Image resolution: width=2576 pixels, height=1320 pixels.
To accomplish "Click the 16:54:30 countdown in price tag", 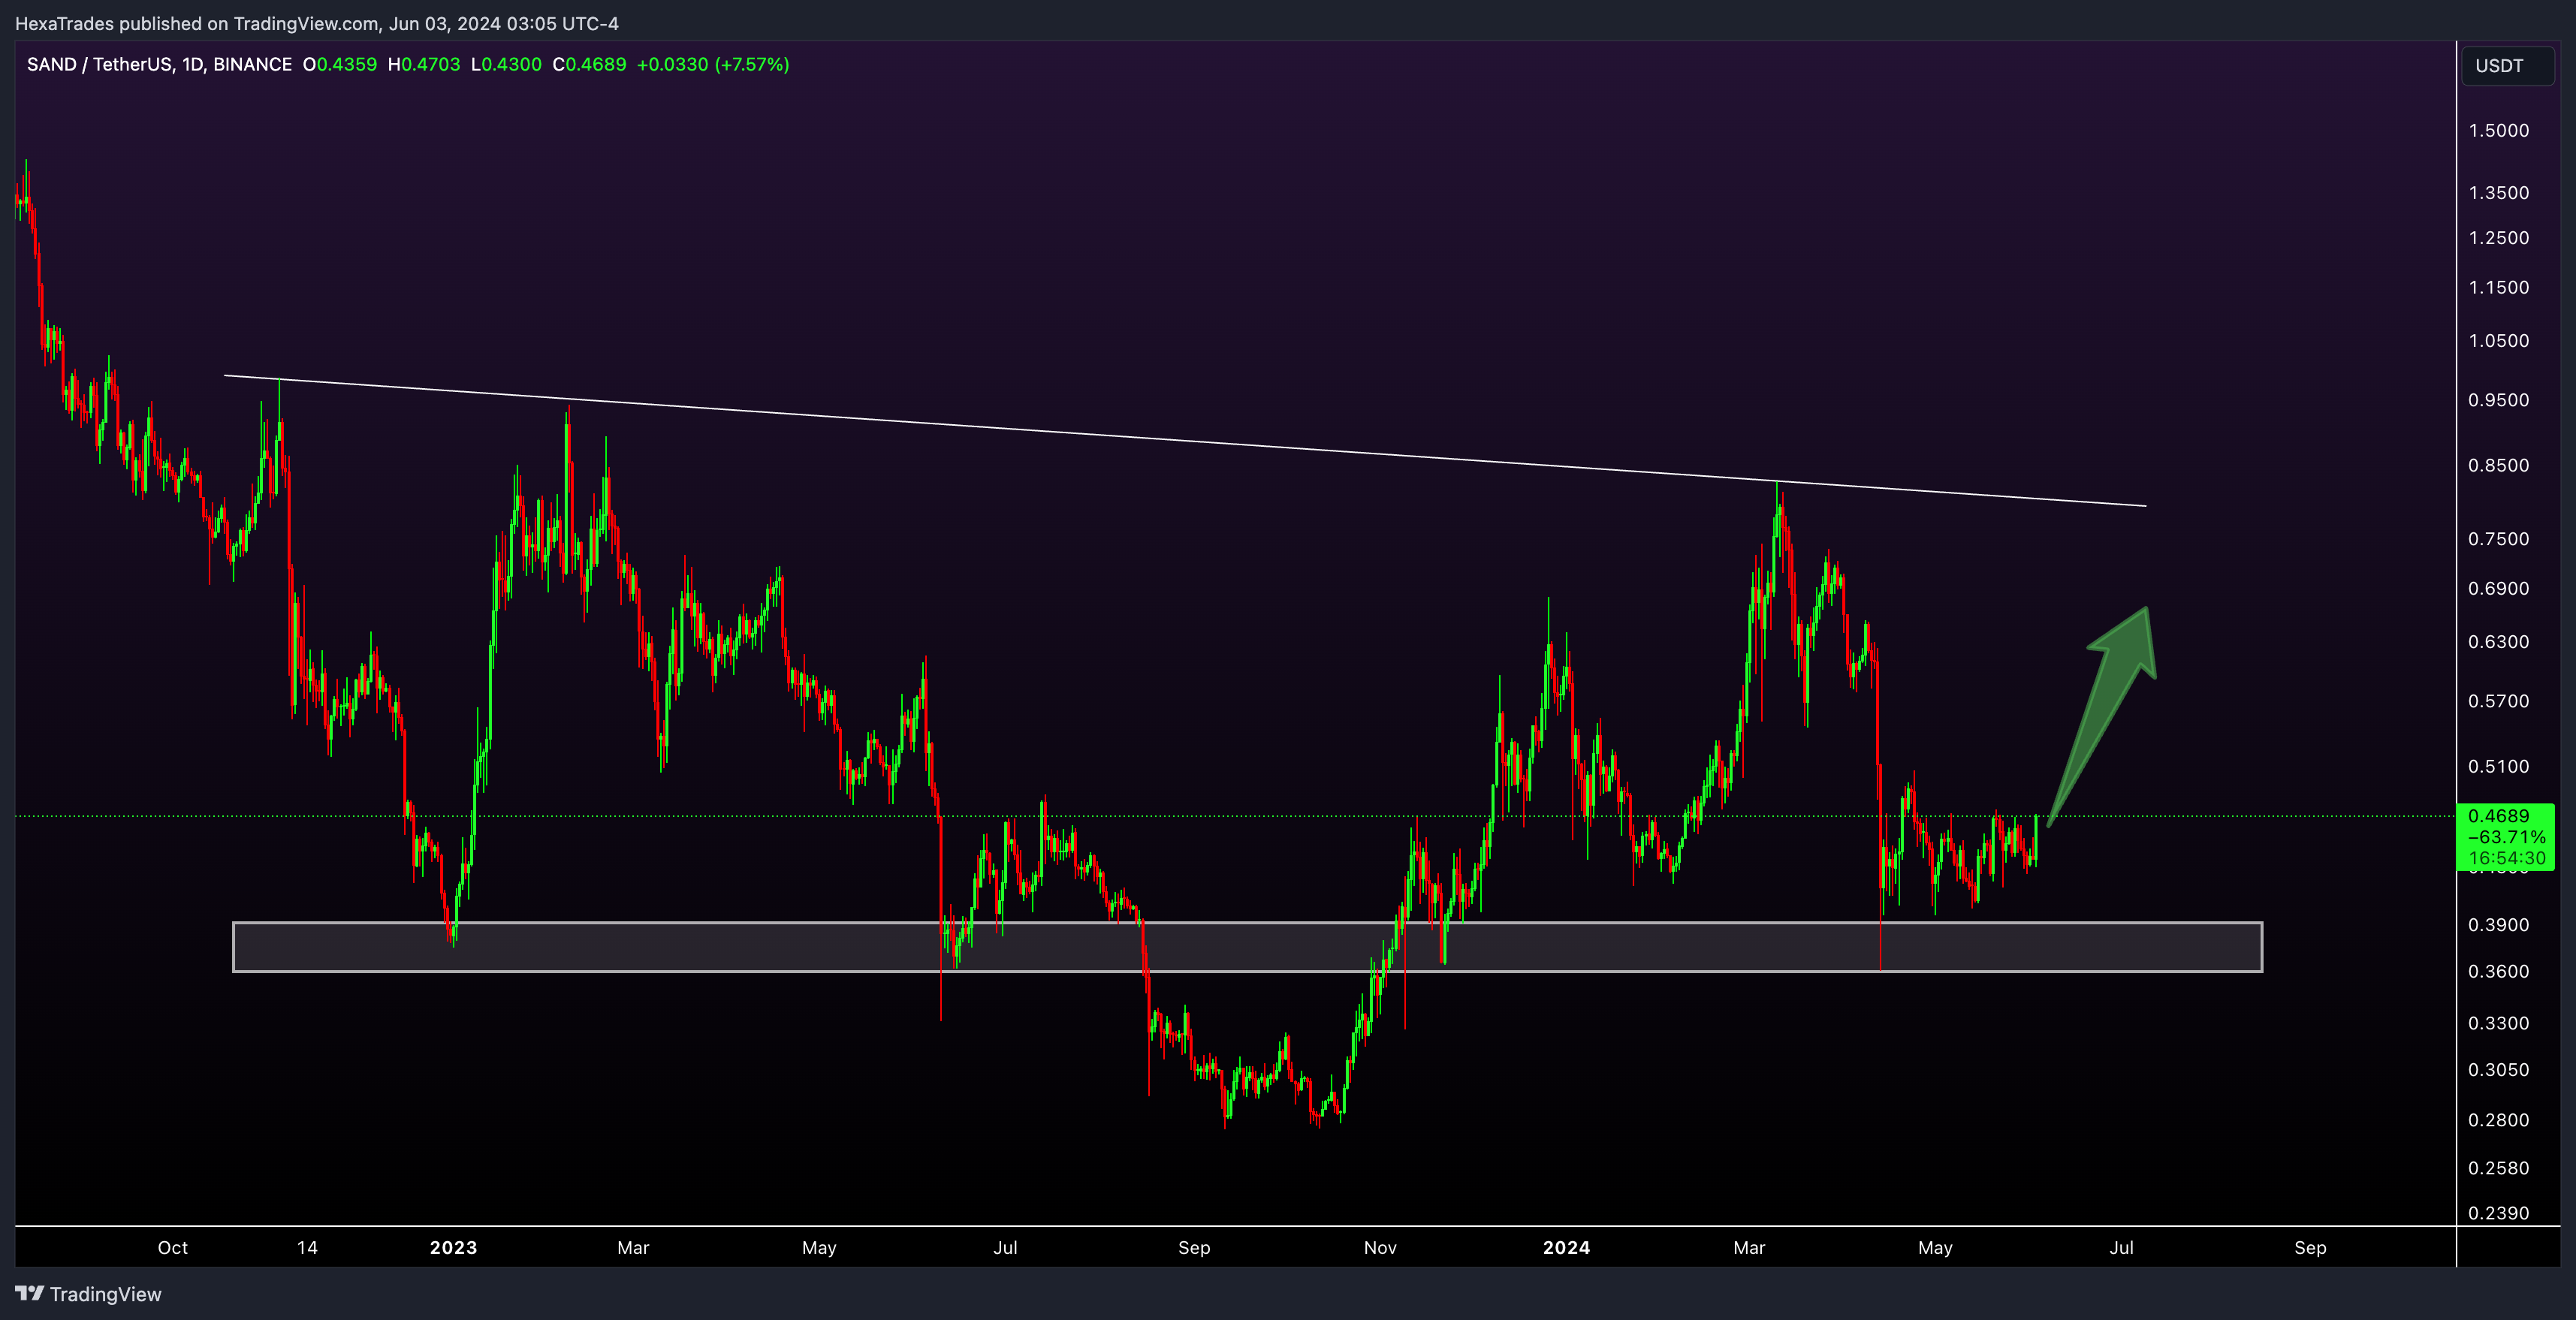I will point(2506,858).
